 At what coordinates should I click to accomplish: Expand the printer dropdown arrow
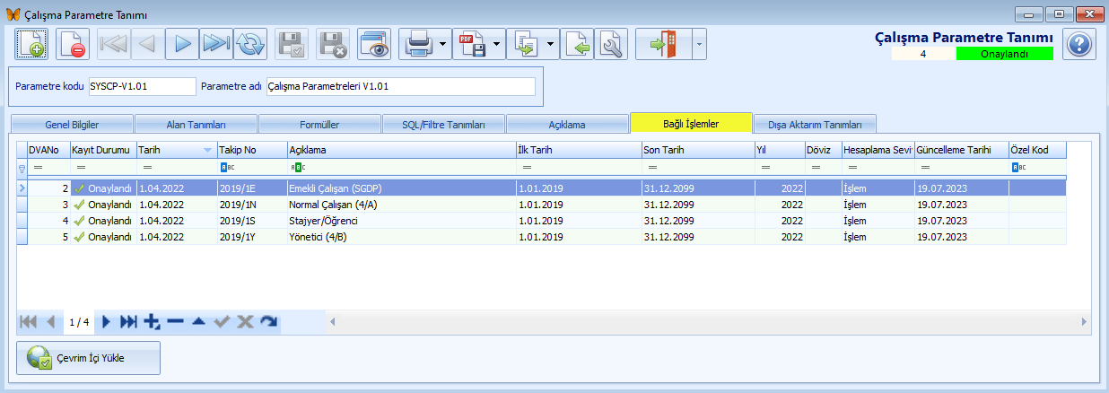(443, 44)
